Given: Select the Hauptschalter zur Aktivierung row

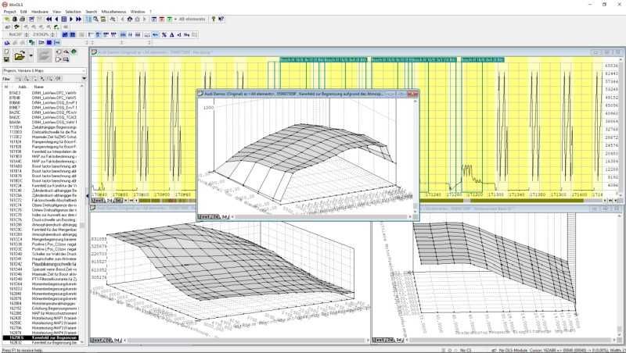Looking at the screenshot, I should point(41,259).
